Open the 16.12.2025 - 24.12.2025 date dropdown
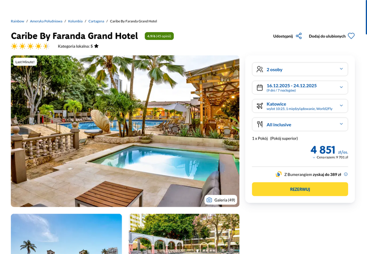 pos(300,88)
